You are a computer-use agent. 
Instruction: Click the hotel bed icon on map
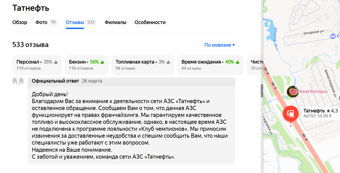pos(333,36)
